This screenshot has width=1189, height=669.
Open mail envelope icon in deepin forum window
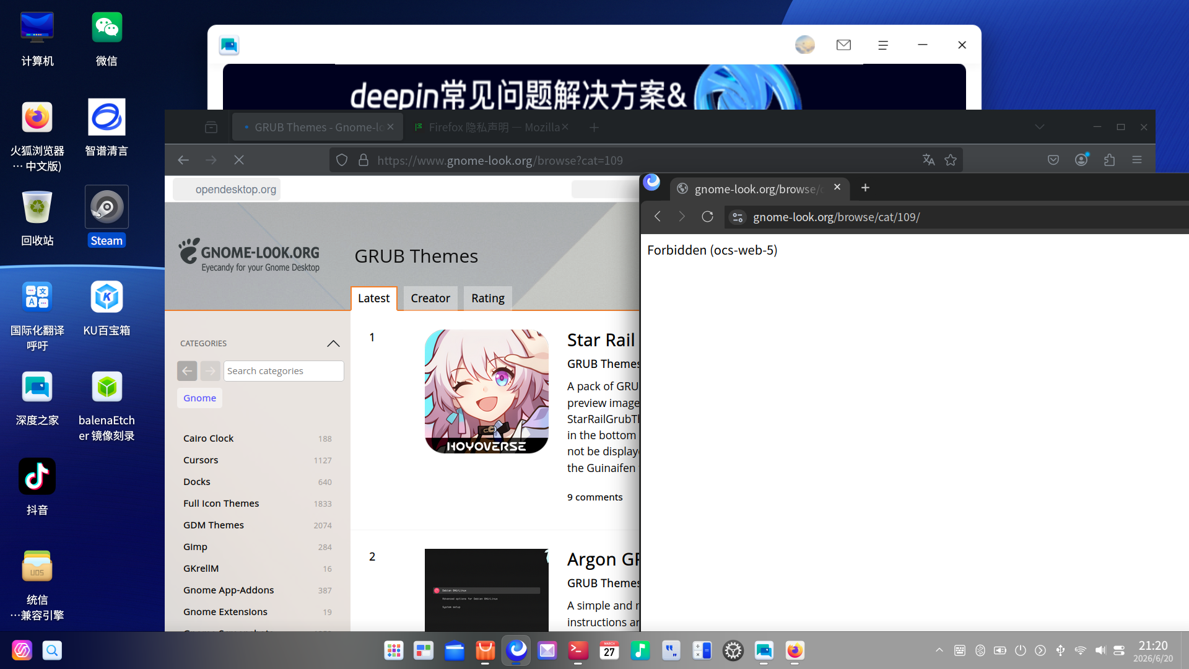(x=843, y=45)
